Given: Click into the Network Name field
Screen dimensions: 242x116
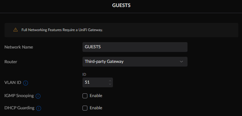Looking at the screenshot, I should (x=135, y=47).
